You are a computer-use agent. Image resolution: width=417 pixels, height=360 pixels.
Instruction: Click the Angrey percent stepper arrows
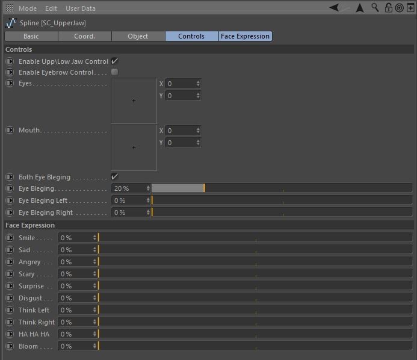point(94,261)
